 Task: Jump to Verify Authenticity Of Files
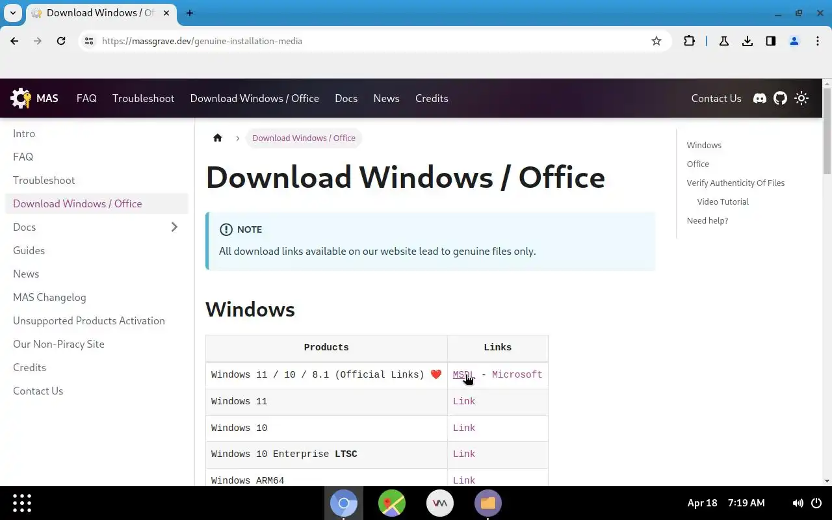735,183
